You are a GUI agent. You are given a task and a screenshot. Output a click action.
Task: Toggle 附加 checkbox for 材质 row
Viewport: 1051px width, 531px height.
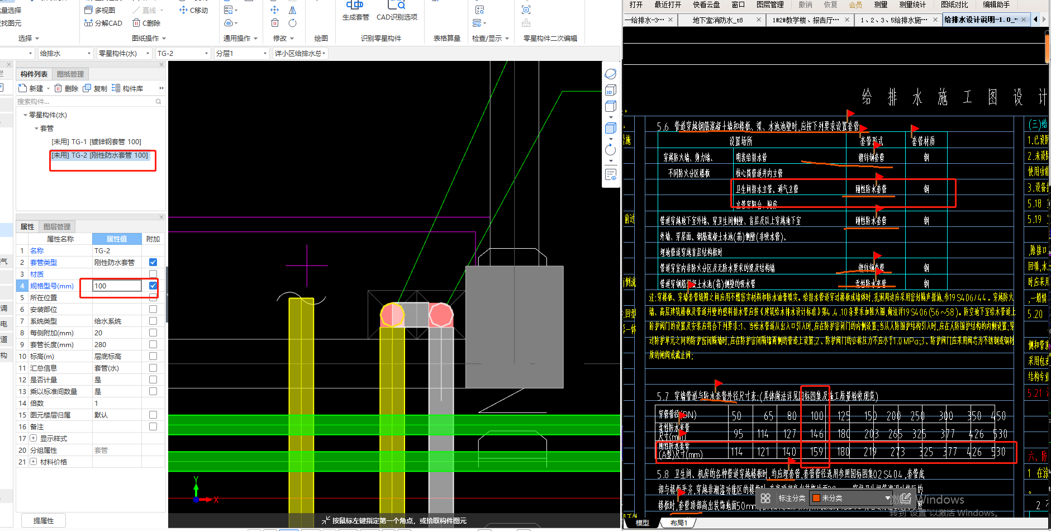pyautogui.click(x=153, y=274)
